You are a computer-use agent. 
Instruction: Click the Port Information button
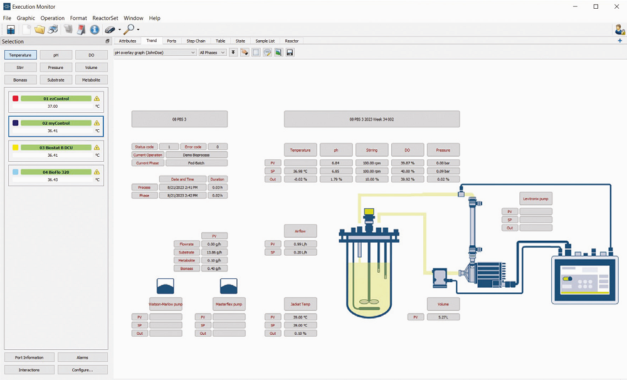click(29, 357)
